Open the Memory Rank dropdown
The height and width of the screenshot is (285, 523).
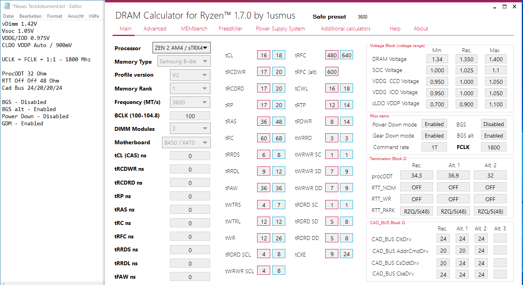tap(190, 89)
